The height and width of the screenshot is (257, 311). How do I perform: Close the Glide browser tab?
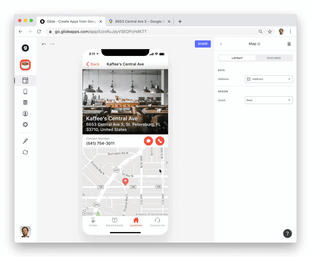click(101, 22)
